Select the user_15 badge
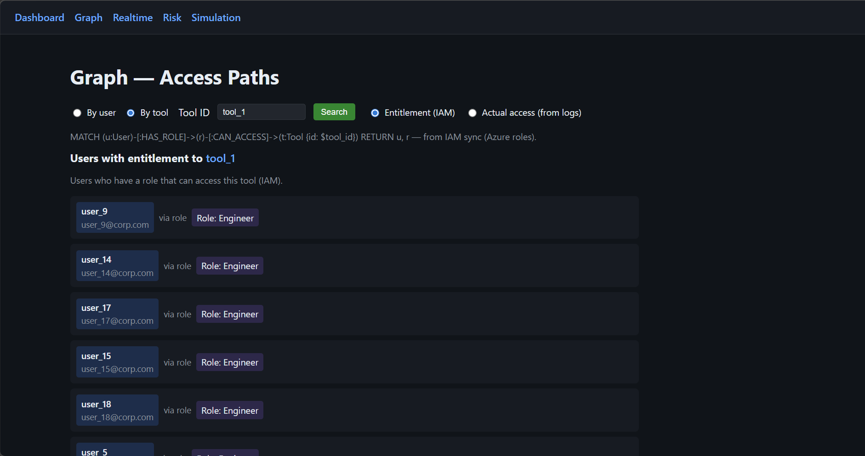 pos(117,362)
